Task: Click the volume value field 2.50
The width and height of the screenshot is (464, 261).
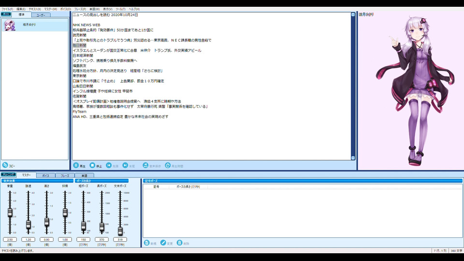Action: tap(10, 239)
